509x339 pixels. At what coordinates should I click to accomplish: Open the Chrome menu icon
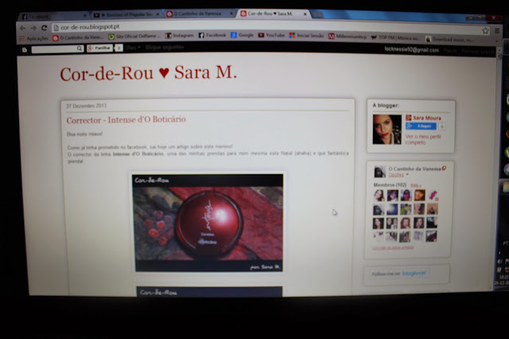point(497,31)
